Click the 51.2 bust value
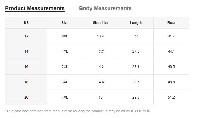This screenshot has width=198, height=118. pyautogui.click(x=171, y=97)
